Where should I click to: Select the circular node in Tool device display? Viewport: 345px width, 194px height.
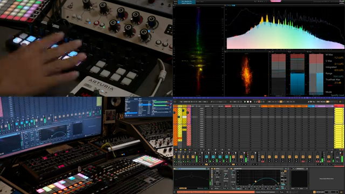(191, 176)
